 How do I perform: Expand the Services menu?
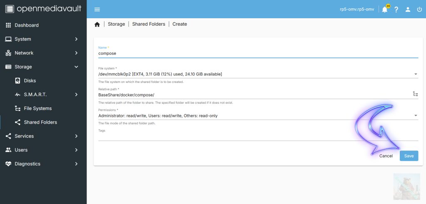click(x=42, y=136)
